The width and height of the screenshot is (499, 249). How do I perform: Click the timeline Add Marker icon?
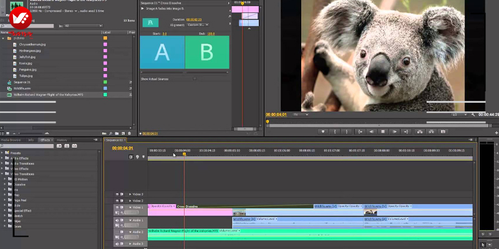pyautogui.click(x=143, y=157)
